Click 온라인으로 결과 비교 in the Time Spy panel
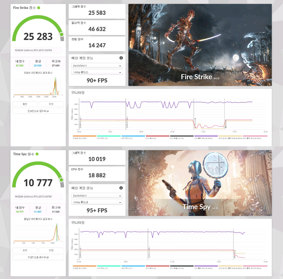The height and width of the screenshot is (279, 283). 38,257
